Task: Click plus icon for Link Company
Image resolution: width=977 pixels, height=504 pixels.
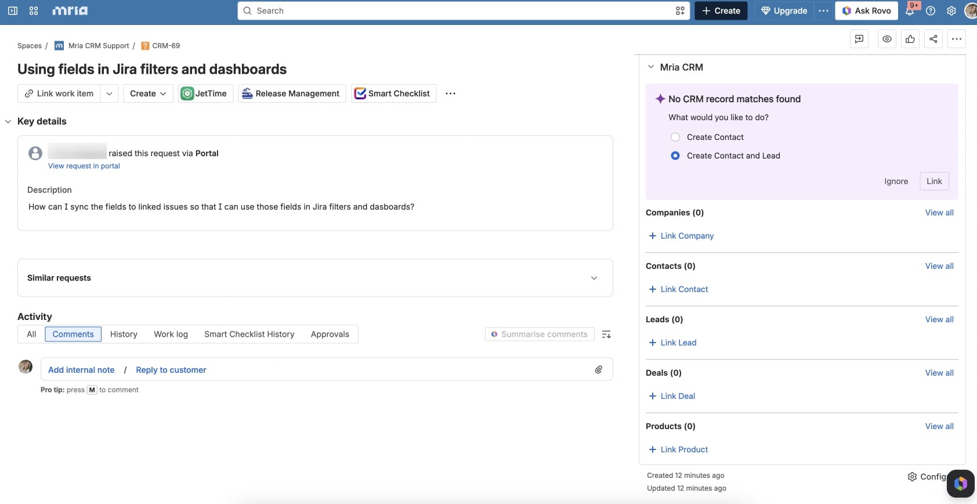Action: pyautogui.click(x=653, y=236)
